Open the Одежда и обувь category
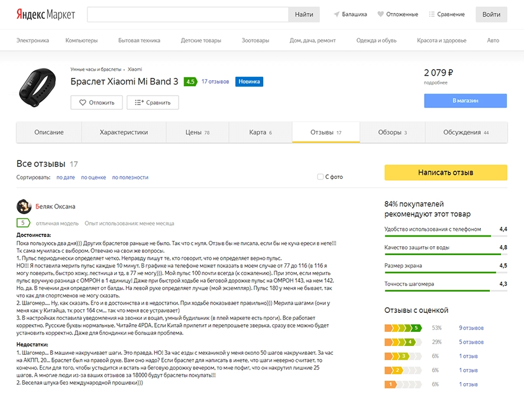 pyautogui.click(x=376, y=40)
